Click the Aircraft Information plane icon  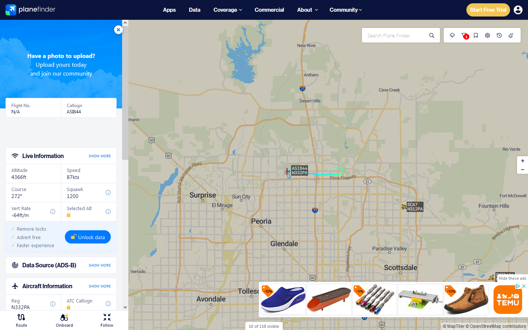[x=15, y=286]
